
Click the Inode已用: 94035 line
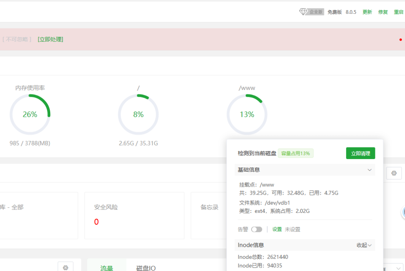pos(260,265)
